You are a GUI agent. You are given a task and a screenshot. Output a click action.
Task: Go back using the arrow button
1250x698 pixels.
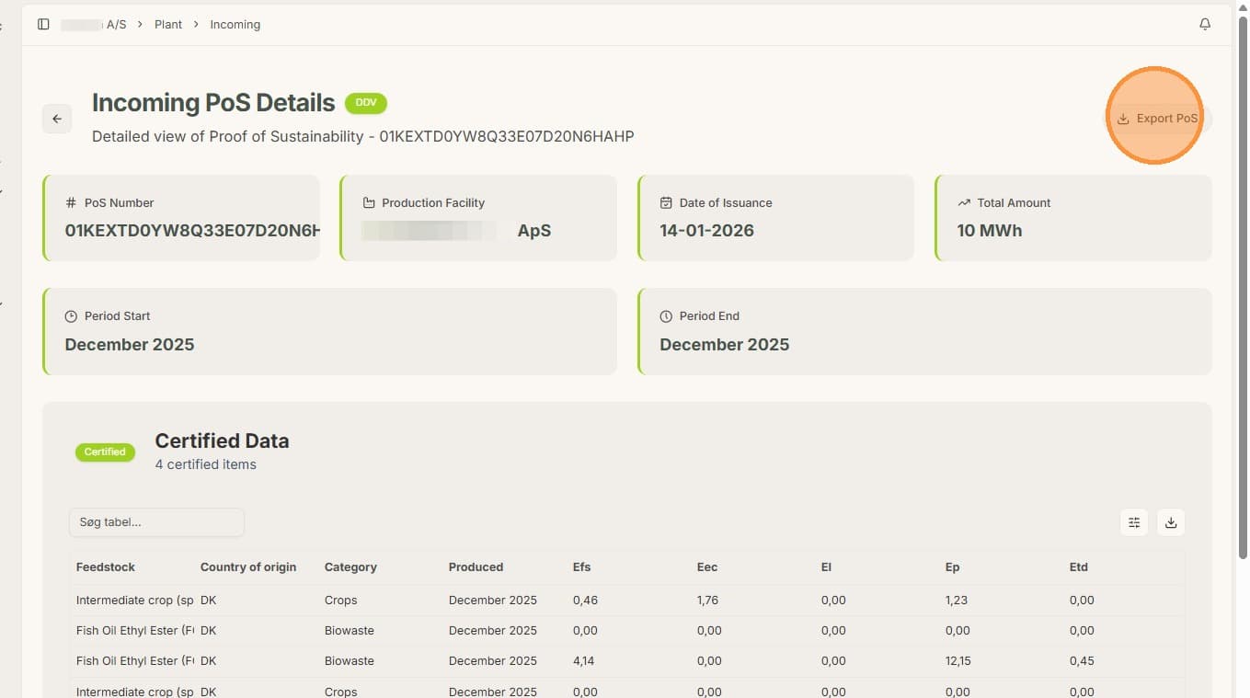(x=57, y=119)
